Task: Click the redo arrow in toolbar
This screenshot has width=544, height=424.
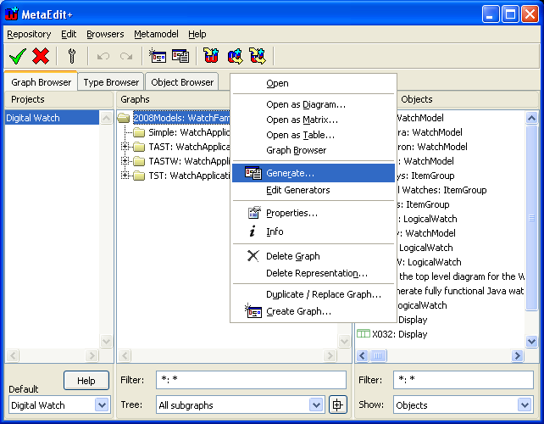Action: coord(126,56)
